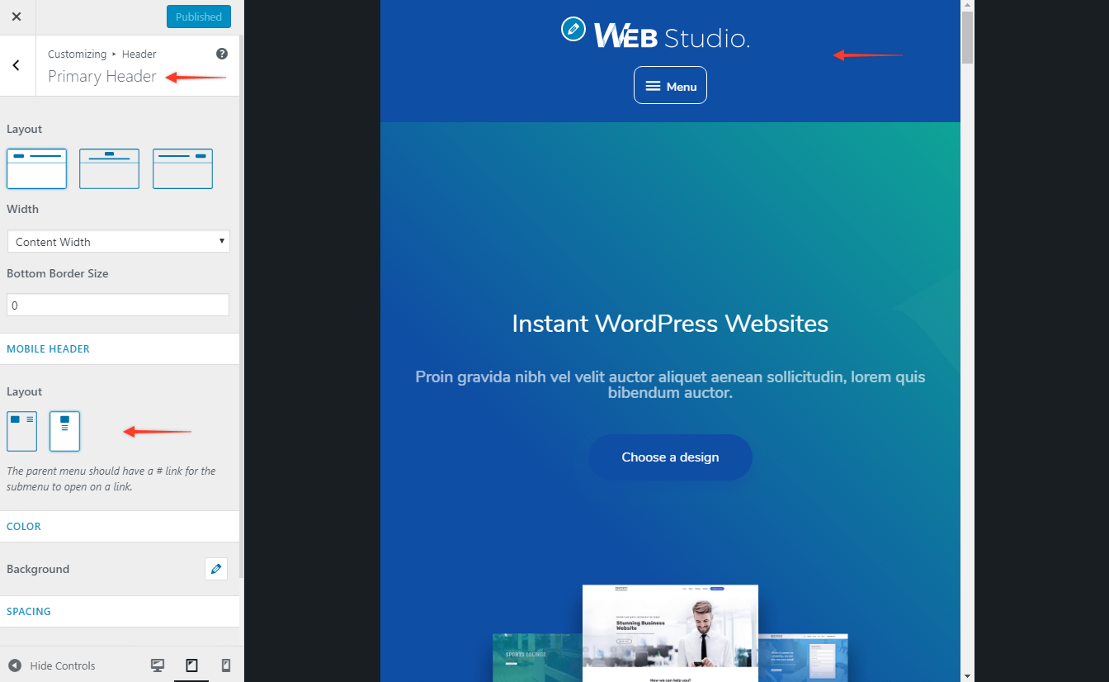This screenshot has width=1109, height=682.
Task: Click the Published button
Action: pyautogui.click(x=199, y=17)
